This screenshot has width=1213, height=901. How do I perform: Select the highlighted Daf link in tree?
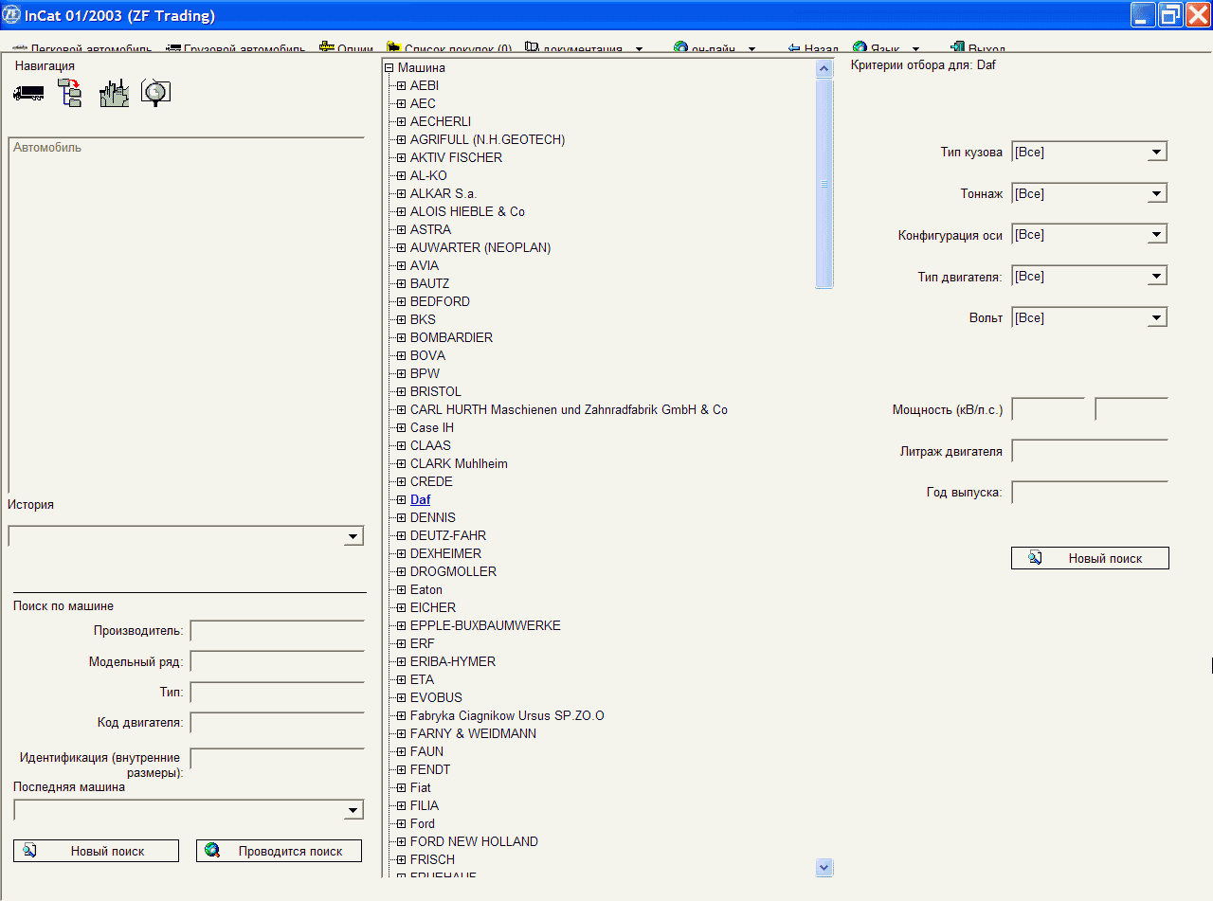(x=421, y=500)
